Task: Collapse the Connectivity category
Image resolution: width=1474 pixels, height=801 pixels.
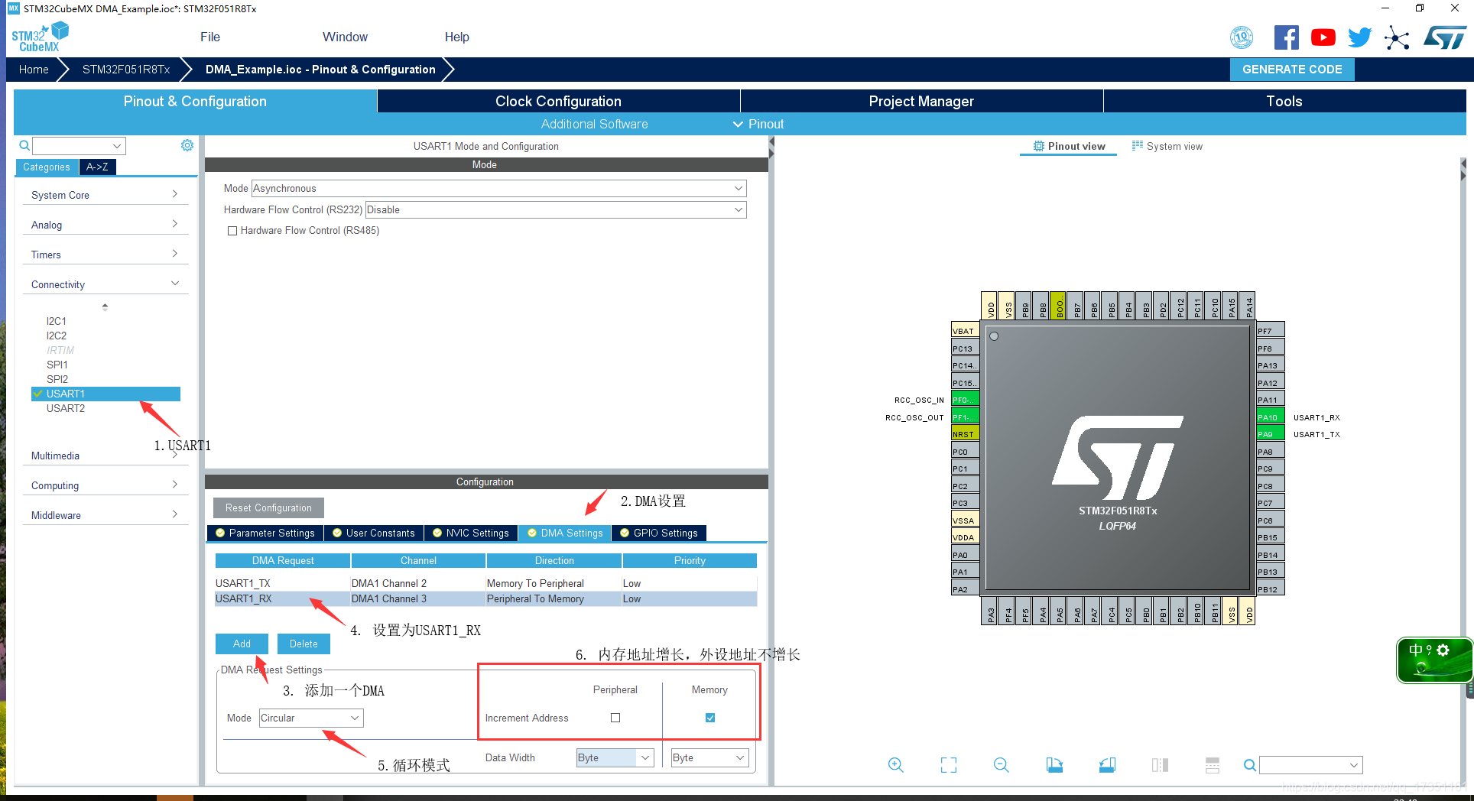Action: point(105,284)
